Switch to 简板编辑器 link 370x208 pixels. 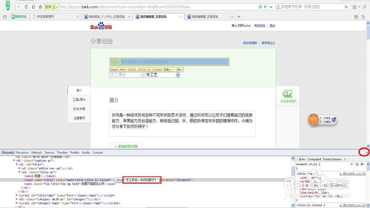250,43
